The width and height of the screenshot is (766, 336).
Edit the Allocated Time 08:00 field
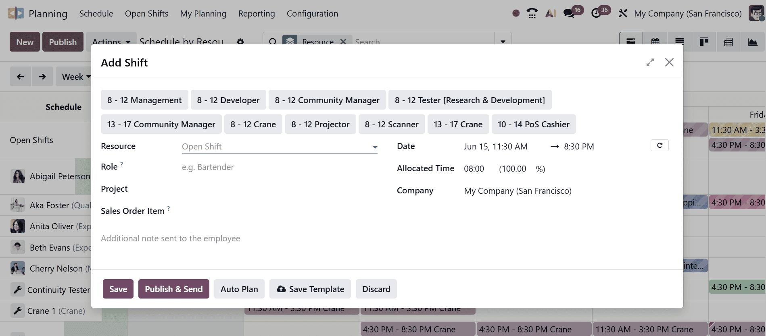pyautogui.click(x=474, y=169)
